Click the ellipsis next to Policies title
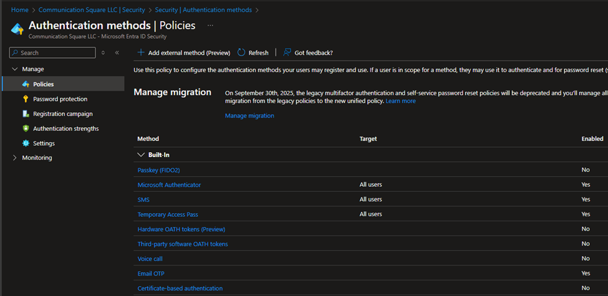608x296 pixels. click(210, 26)
